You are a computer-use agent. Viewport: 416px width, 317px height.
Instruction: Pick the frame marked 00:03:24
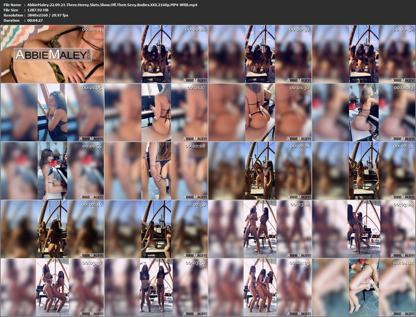[364, 229]
